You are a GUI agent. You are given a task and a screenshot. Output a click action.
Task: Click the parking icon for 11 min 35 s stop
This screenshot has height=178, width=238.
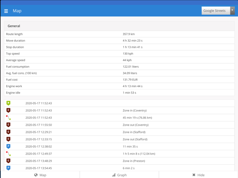click(x=8, y=146)
